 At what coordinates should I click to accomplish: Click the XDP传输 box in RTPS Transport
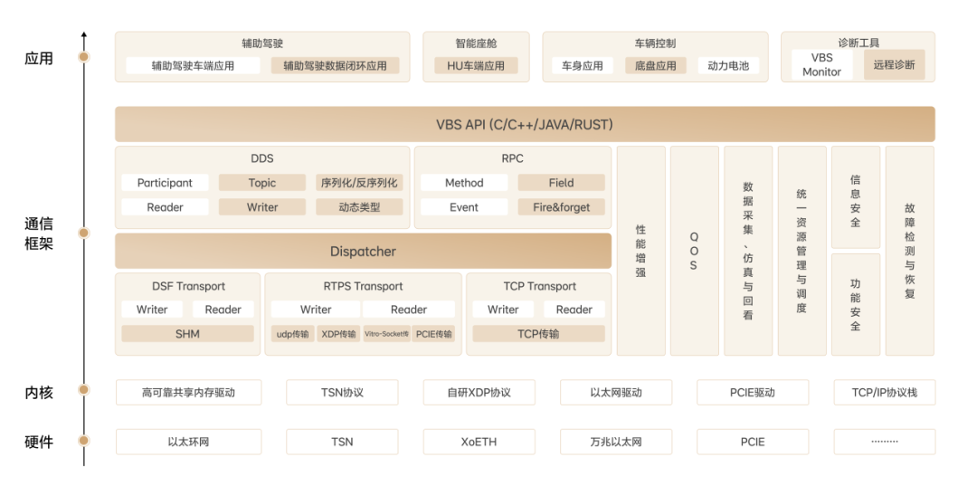point(338,334)
